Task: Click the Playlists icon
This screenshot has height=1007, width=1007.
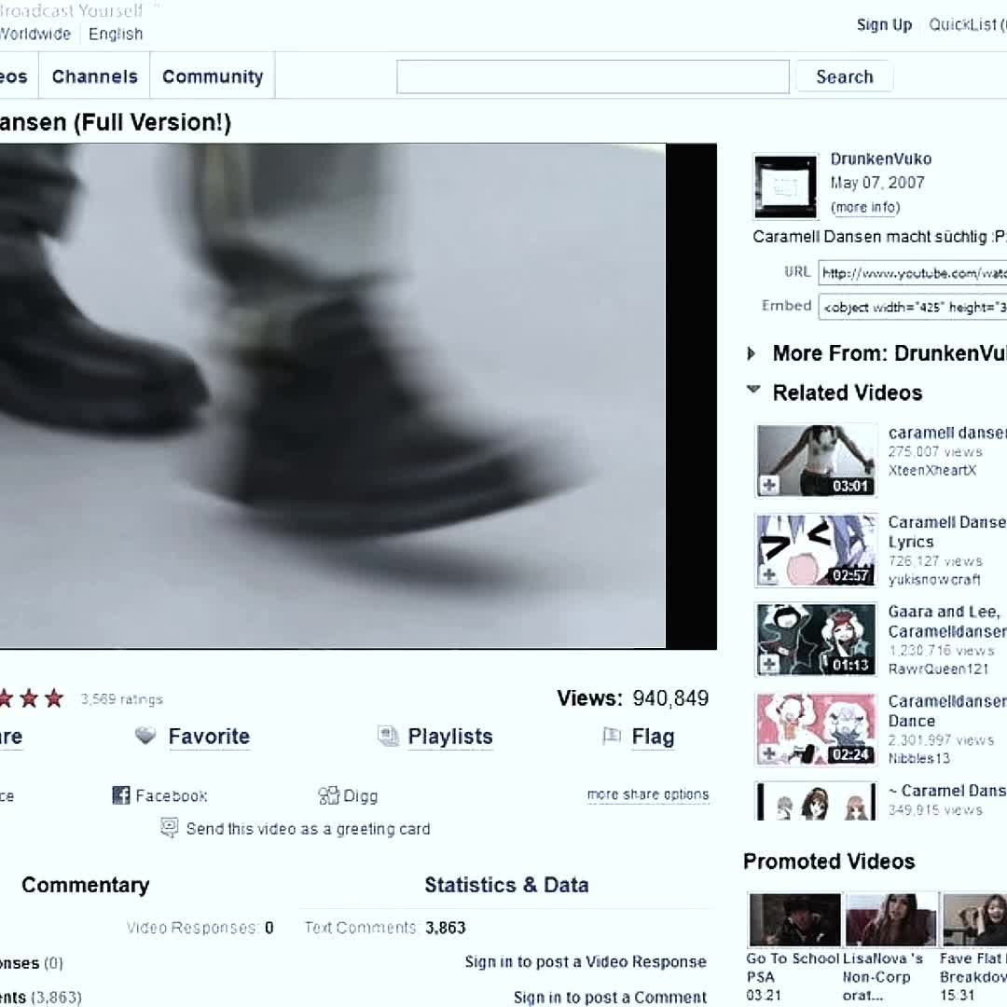Action: coord(388,736)
